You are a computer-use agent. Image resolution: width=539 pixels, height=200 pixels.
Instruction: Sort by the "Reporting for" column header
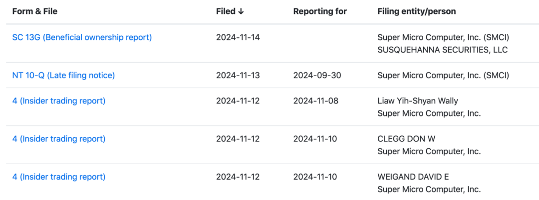[320, 11]
